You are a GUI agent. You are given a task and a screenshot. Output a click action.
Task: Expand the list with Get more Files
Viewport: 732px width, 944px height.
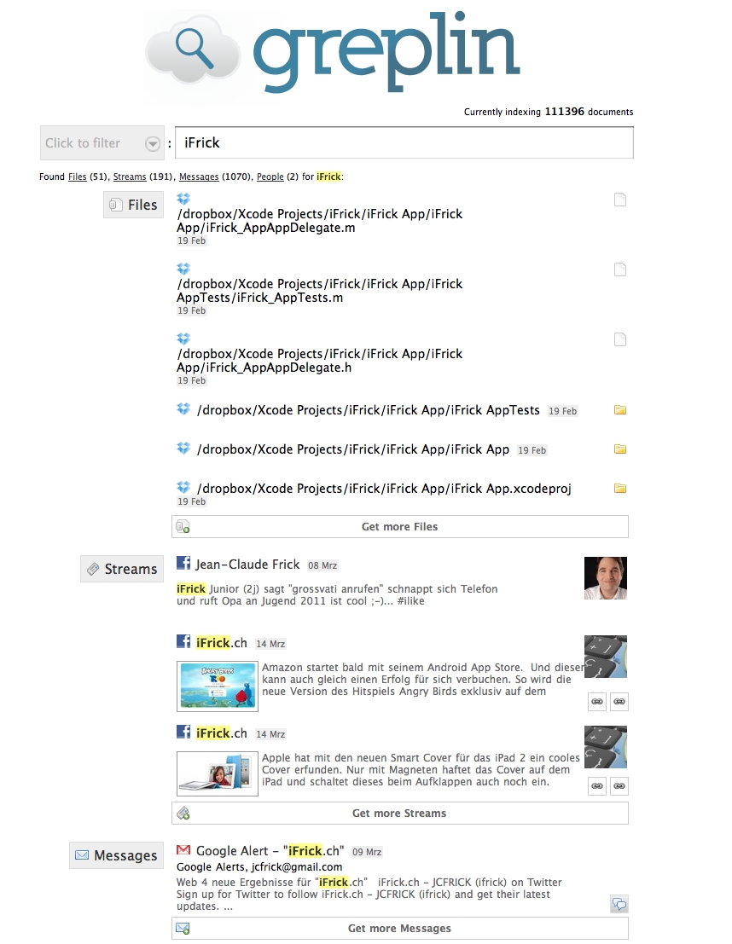click(399, 527)
